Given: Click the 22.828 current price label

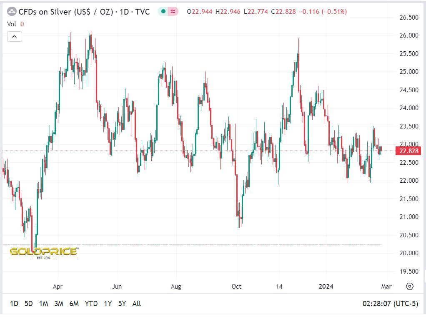Looking at the screenshot, I should (x=409, y=151).
